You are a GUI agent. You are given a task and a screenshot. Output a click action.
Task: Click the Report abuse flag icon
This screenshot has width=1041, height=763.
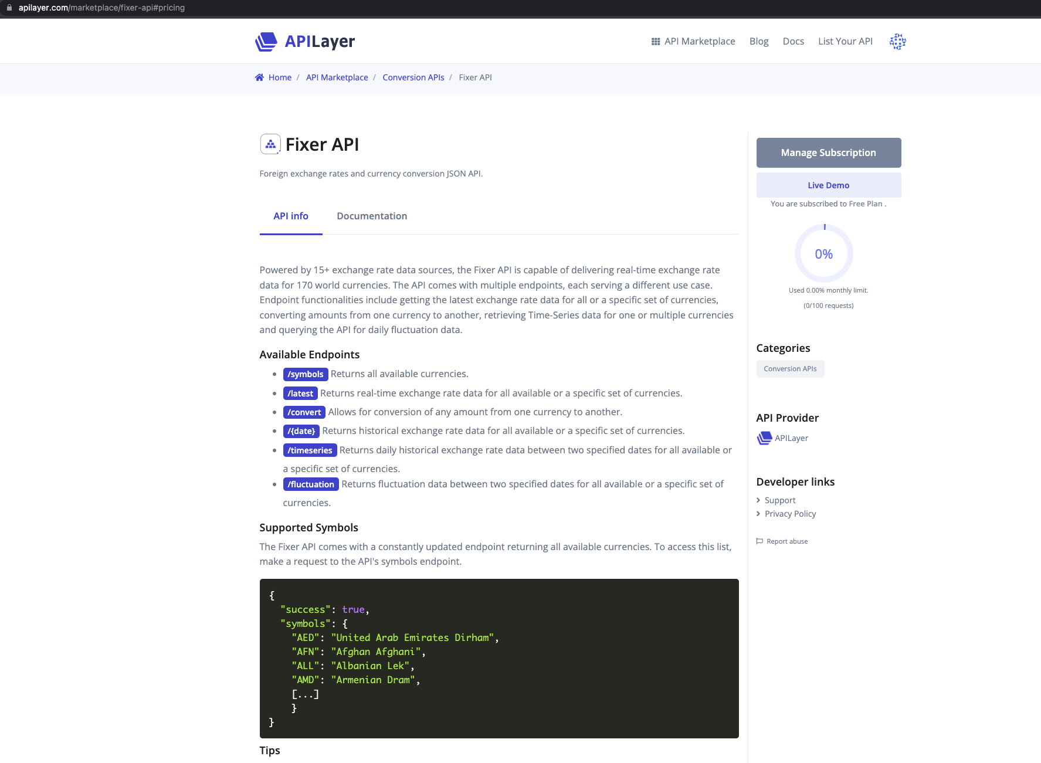[x=759, y=541]
